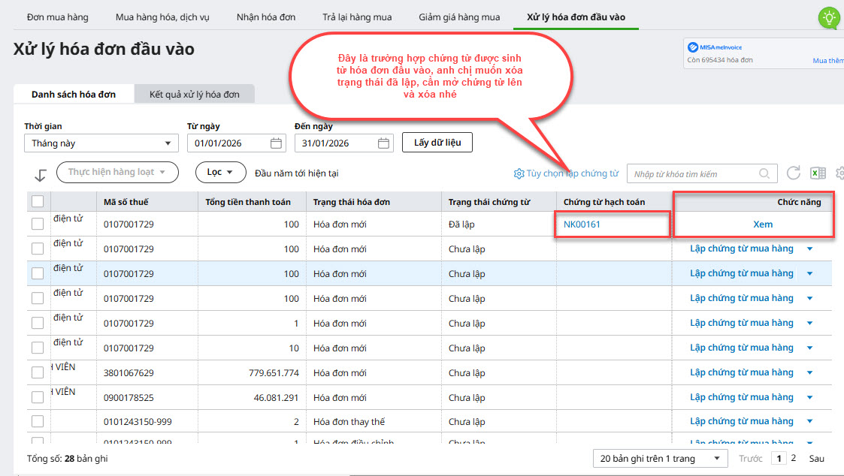The height and width of the screenshot is (476, 844).
Task: Click gear icon of Tùy chọn lập chứng từ
Action: pyautogui.click(x=519, y=174)
